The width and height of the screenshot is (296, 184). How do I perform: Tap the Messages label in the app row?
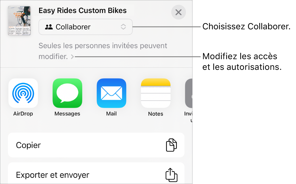[x=67, y=114]
